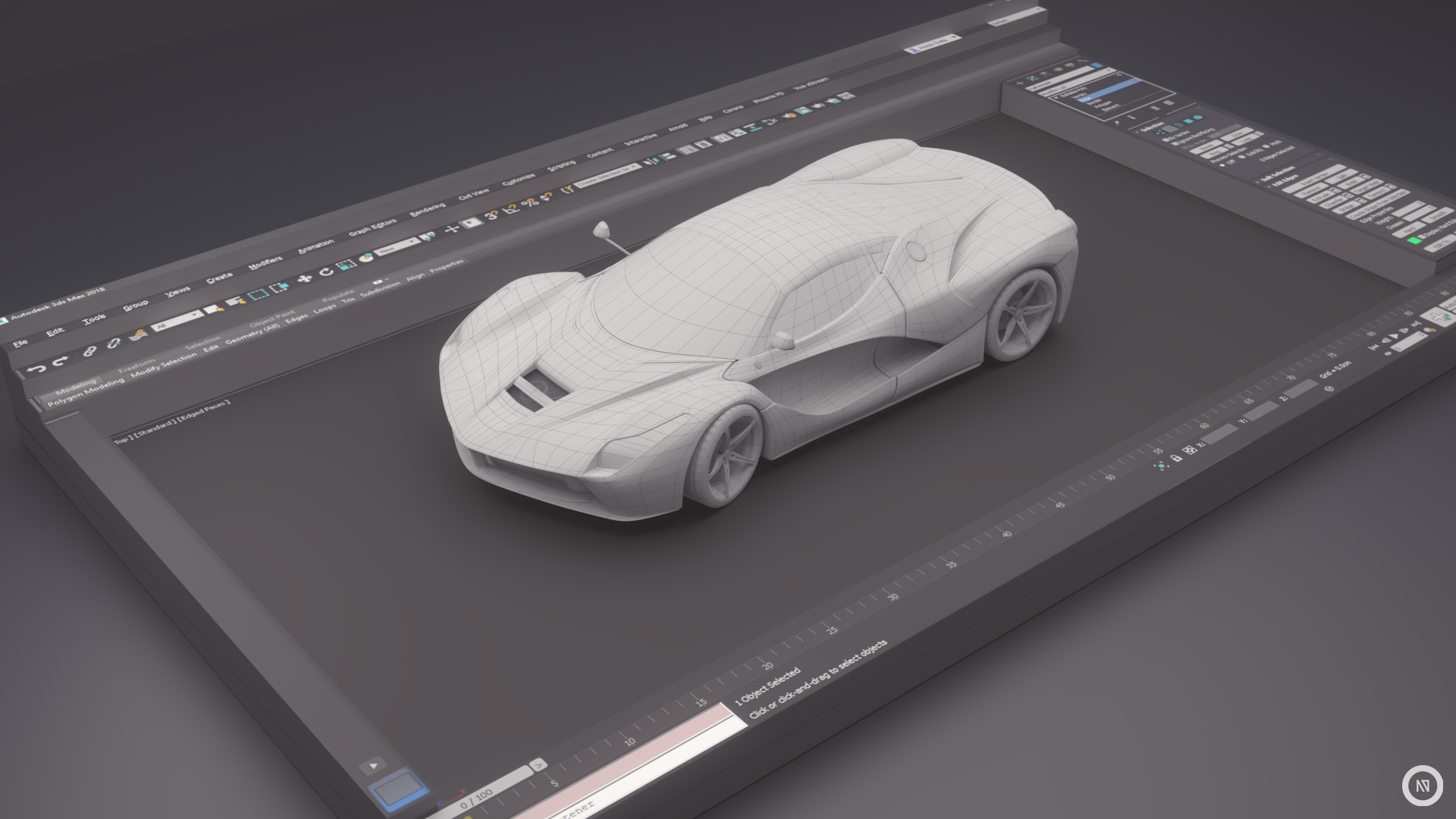1456x819 pixels.
Task: Toggle the Percent Snap icon
Action: (x=530, y=204)
